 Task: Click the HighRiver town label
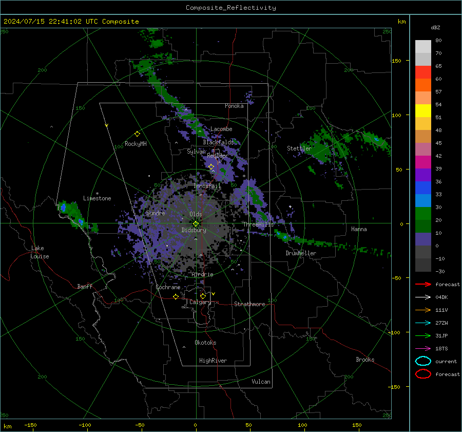[213, 361]
